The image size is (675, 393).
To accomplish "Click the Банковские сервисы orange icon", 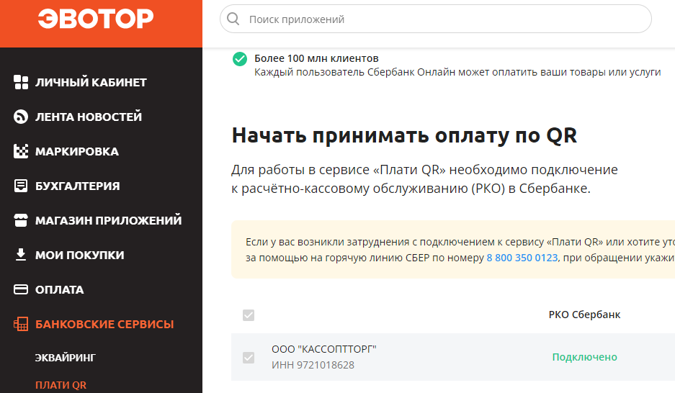I will coord(21,324).
